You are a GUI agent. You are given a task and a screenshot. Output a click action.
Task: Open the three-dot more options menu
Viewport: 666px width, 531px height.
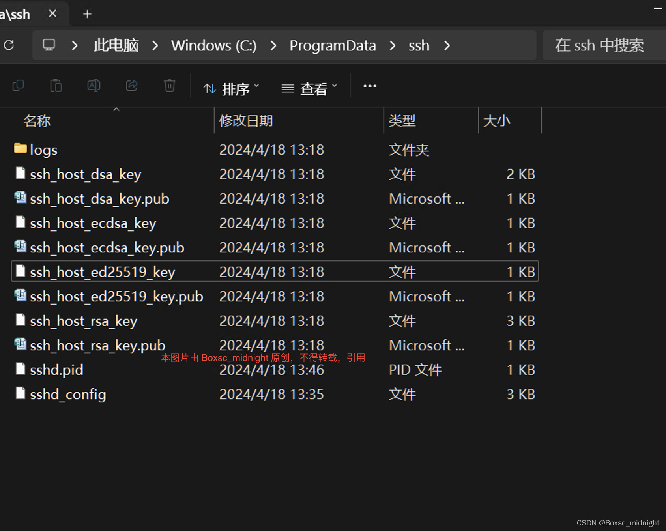pyautogui.click(x=370, y=86)
